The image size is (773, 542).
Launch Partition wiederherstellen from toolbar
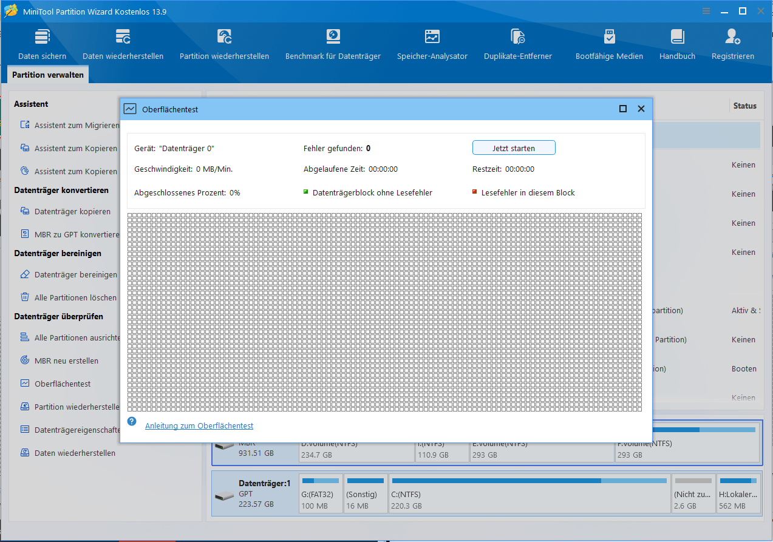[x=224, y=45]
